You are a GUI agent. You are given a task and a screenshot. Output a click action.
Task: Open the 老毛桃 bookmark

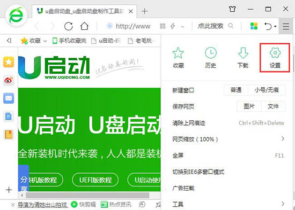(141, 41)
